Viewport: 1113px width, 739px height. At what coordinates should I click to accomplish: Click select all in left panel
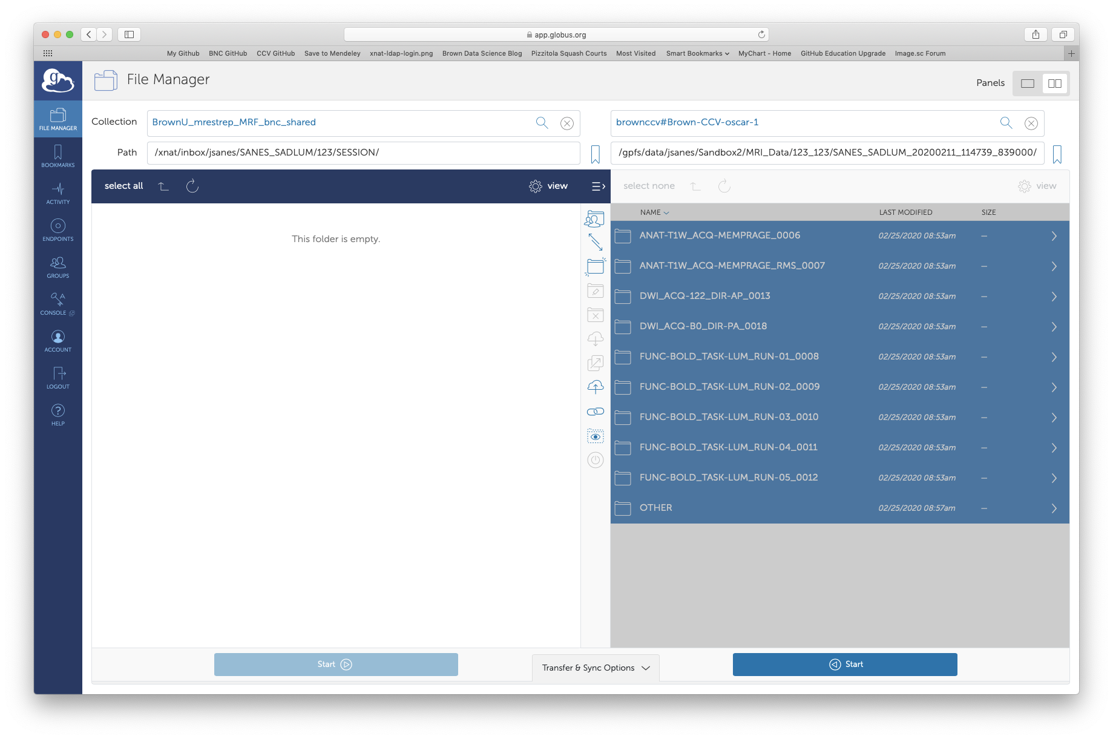coord(123,186)
